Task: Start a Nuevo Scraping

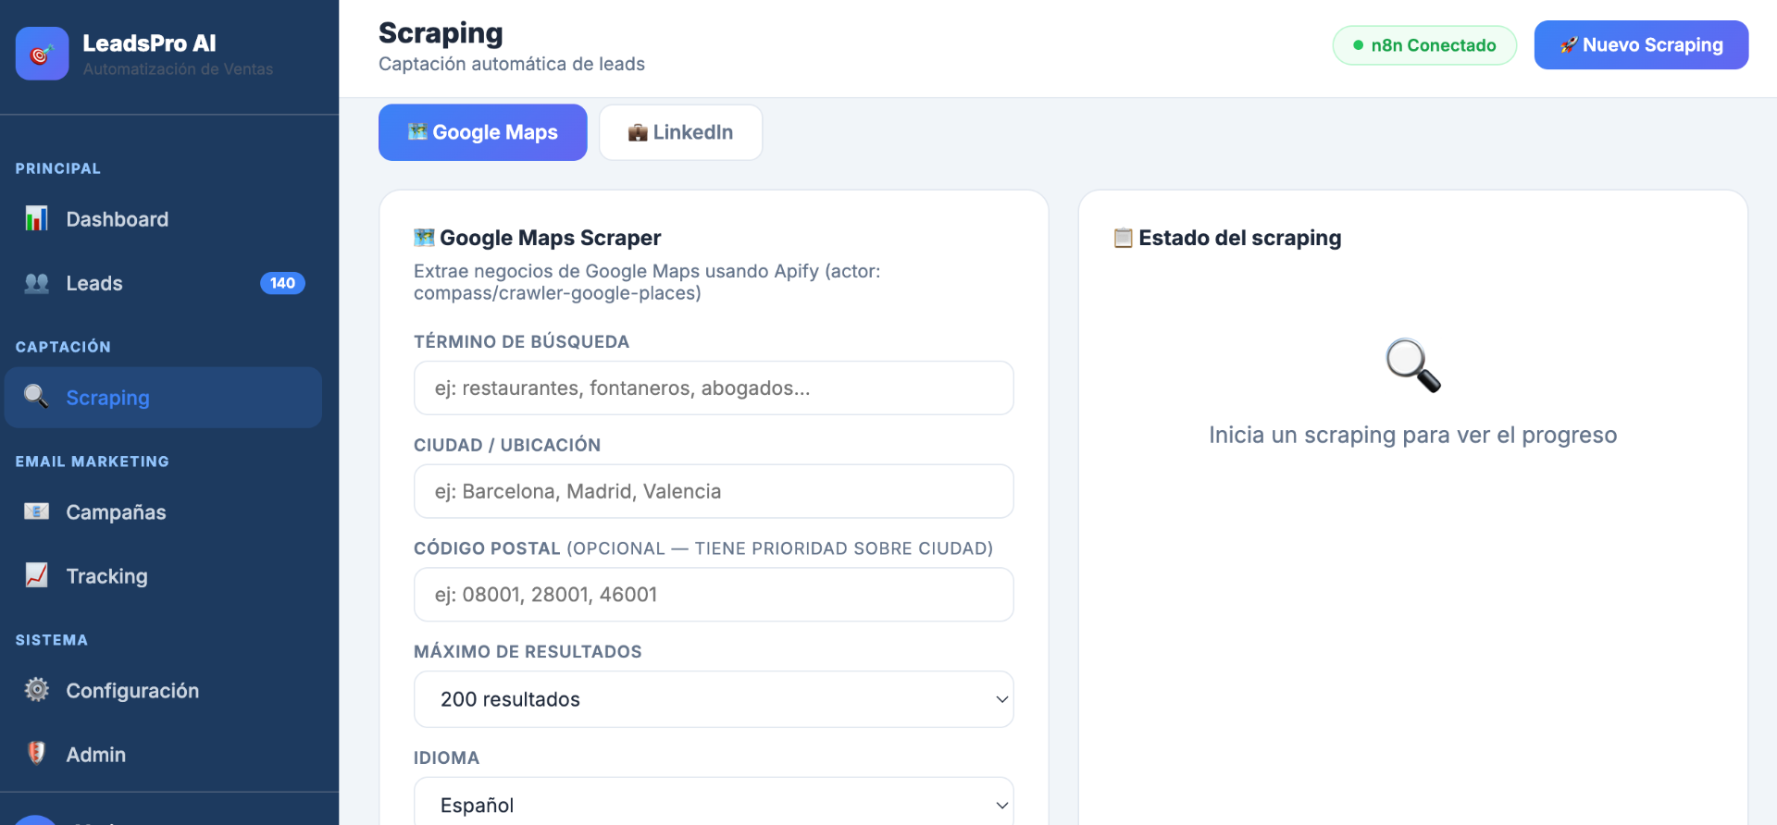Action: 1641,45
